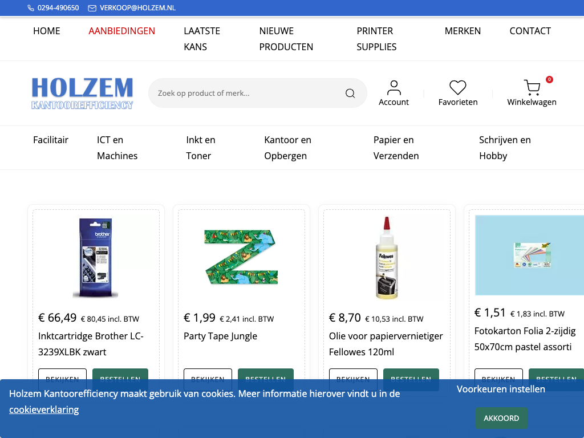
Task: Open the cookieverklaring link
Action: (x=44, y=409)
